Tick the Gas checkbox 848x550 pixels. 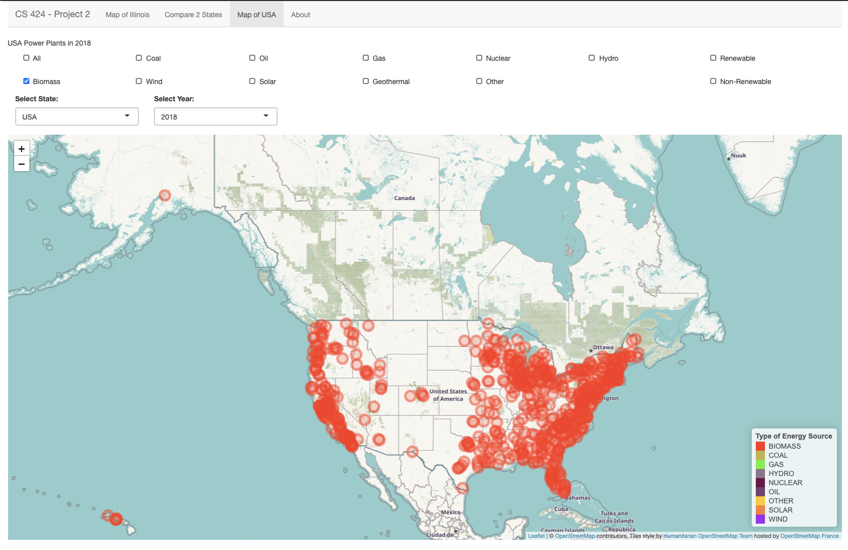(x=366, y=58)
